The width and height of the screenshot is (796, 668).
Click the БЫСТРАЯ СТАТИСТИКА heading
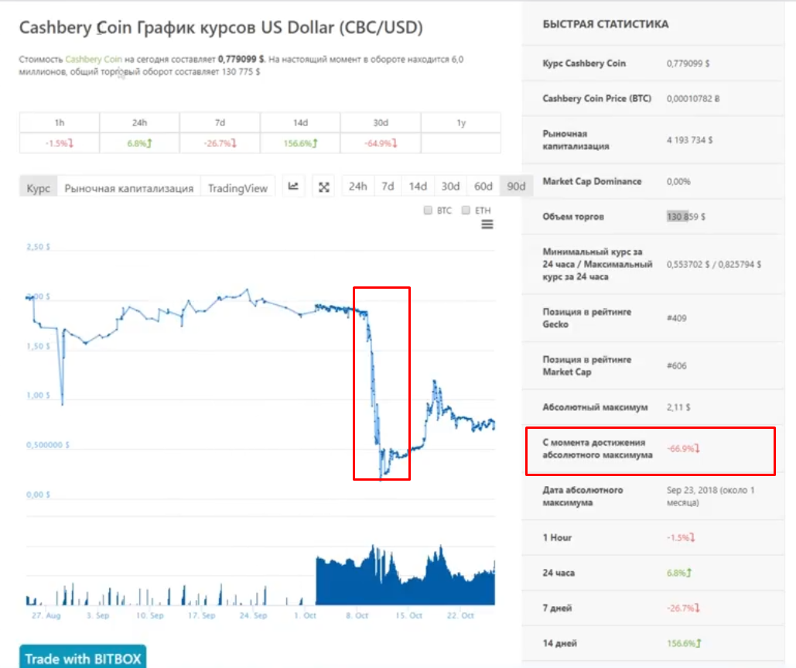(605, 25)
